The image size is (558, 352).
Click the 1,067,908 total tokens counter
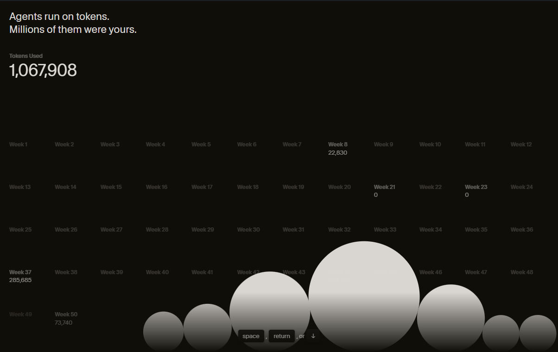pyautogui.click(x=43, y=70)
